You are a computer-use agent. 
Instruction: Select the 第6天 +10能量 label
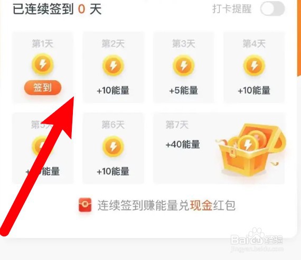113,171
